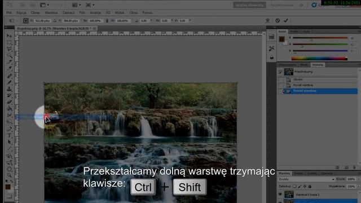The width and height of the screenshot is (361, 203).
Task: Switch to warp mode in options bar
Action: [267, 21]
